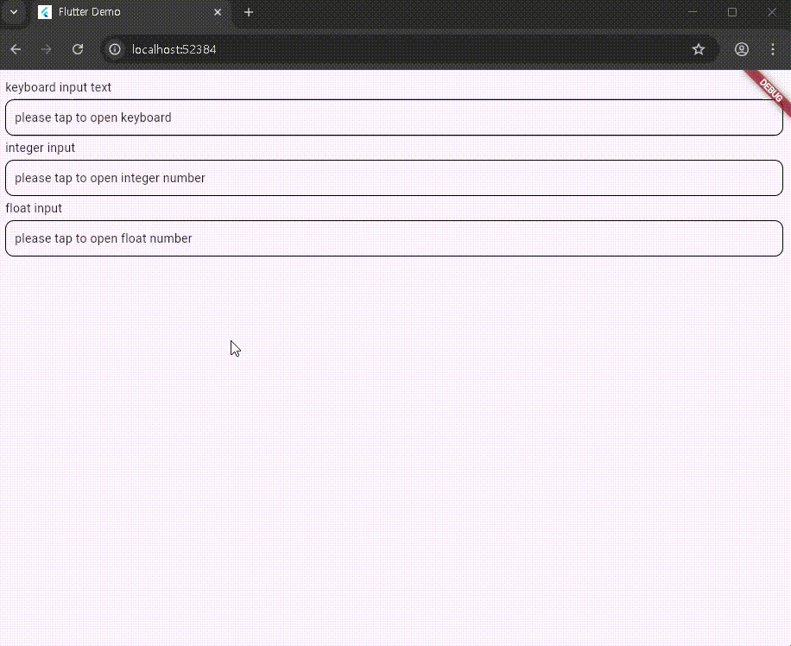Close the Flutter Demo tab

pos(218,12)
